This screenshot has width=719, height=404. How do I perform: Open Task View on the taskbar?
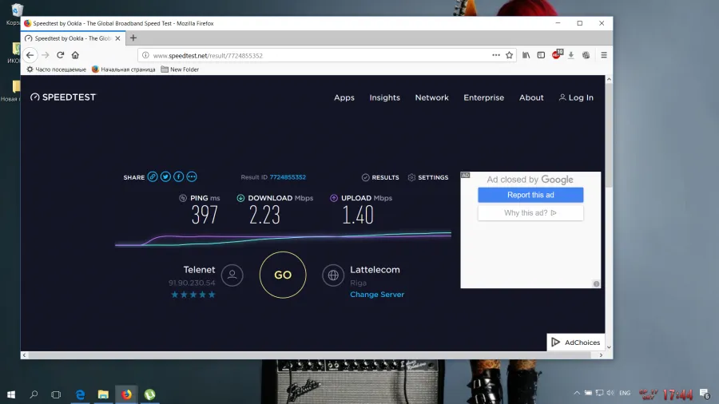pyautogui.click(x=56, y=394)
